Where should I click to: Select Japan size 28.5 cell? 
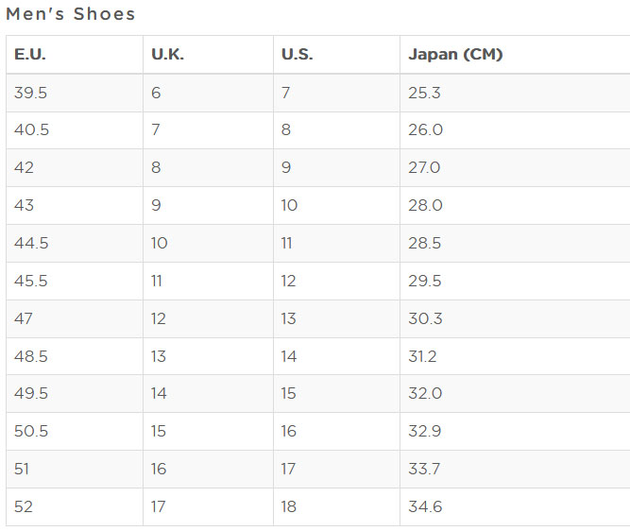click(425, 243)
